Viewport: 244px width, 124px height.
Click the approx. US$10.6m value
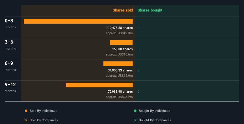(x=119, y=54)
